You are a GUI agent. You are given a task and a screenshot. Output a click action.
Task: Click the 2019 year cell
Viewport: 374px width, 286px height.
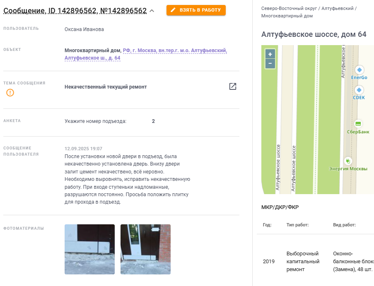click(x=269, y=262)
